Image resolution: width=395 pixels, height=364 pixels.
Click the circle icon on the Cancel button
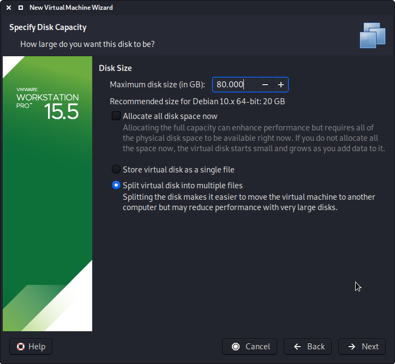[x=236, y=347]
